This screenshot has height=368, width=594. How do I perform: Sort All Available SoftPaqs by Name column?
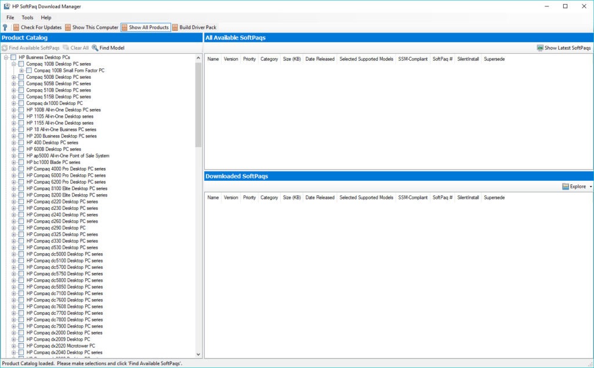(213, 59)
